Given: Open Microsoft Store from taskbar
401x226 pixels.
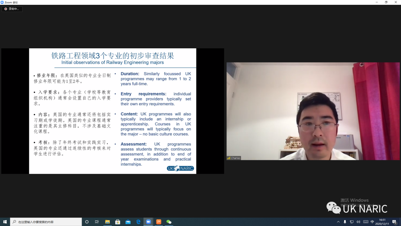Looking at the screenshot, I should [x=118, y=222].
